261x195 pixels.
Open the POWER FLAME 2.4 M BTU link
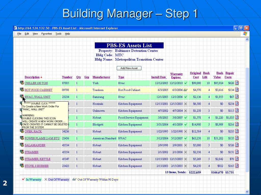[42, 138]
